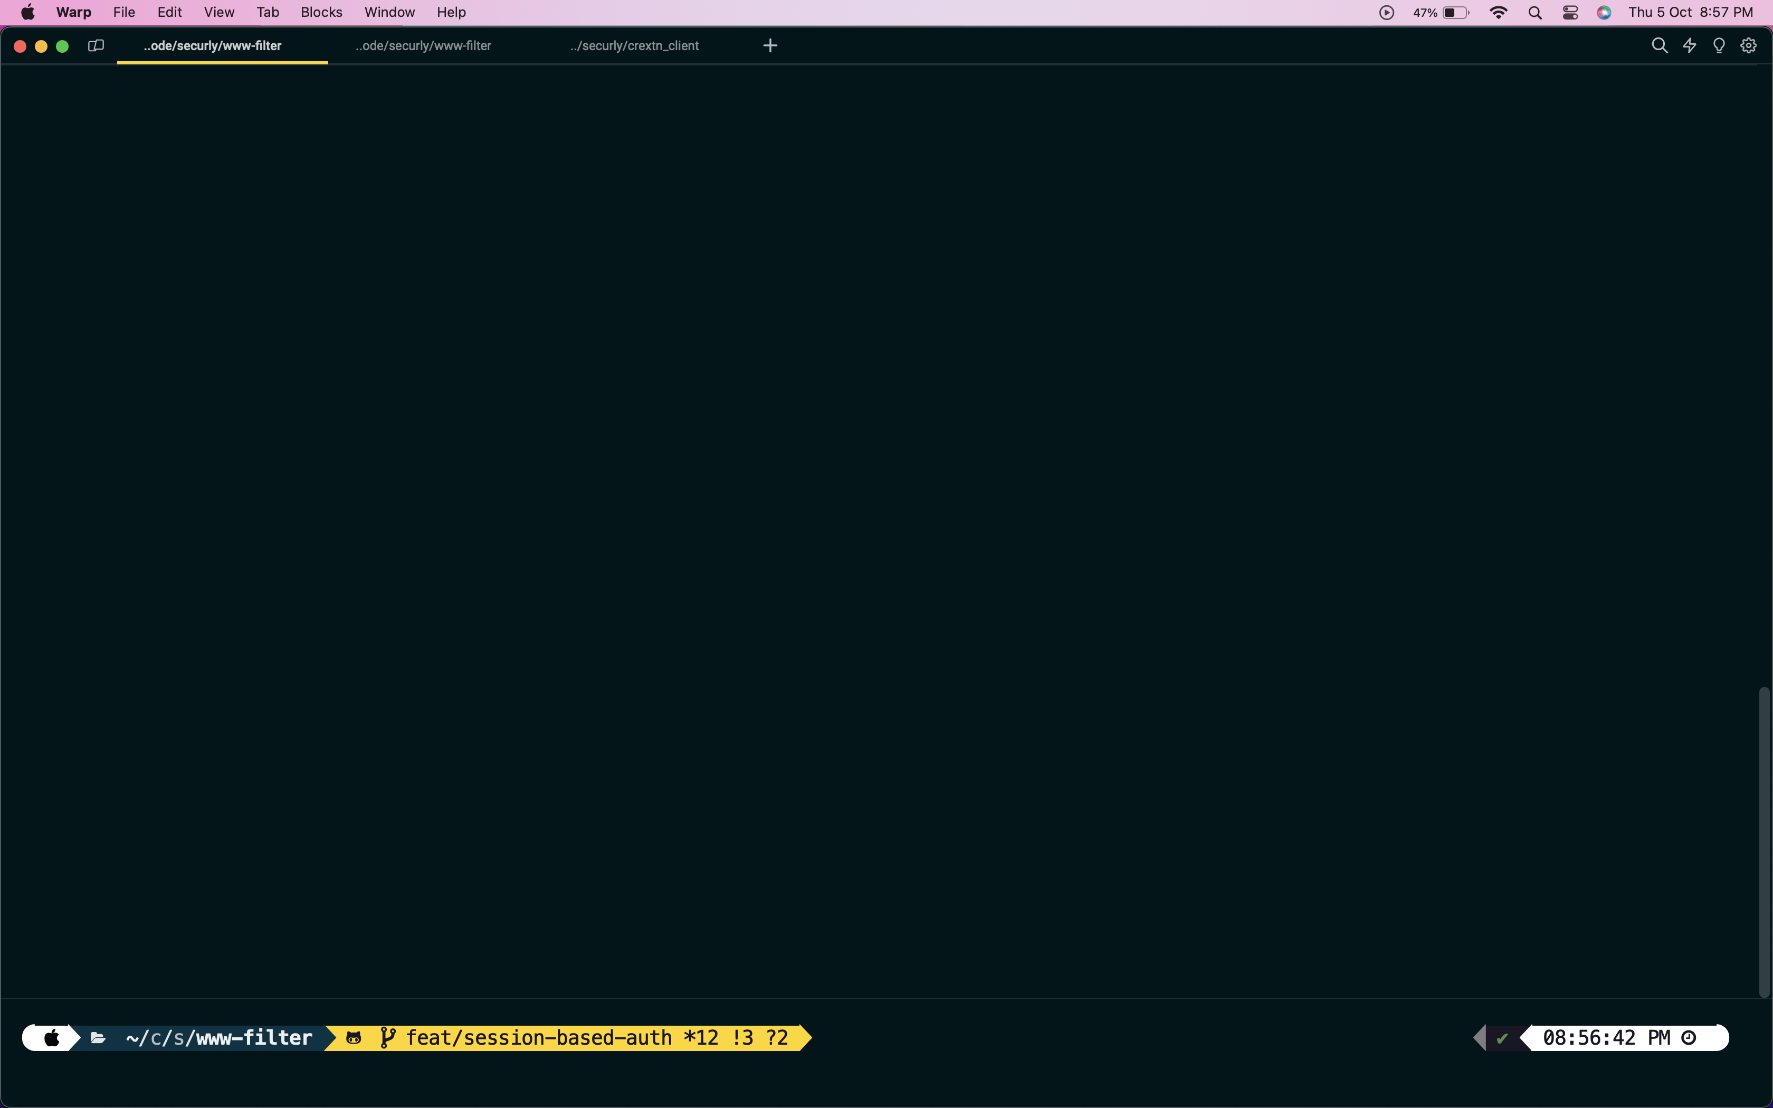The image size is (1773, 1108).
Task: Click the GitHub octocat icon in the prompt
Action: [355, 1037]
